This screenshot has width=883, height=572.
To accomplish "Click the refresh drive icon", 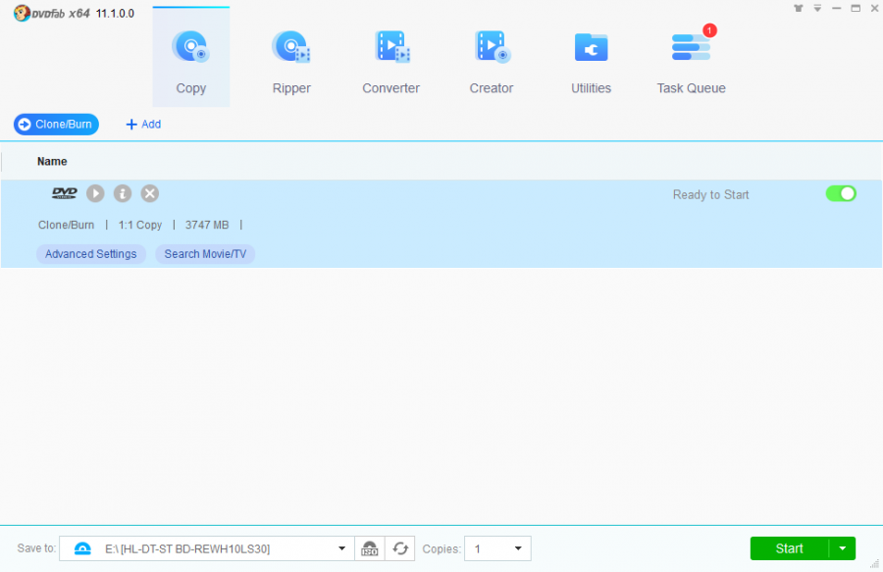I will [400, 548].
